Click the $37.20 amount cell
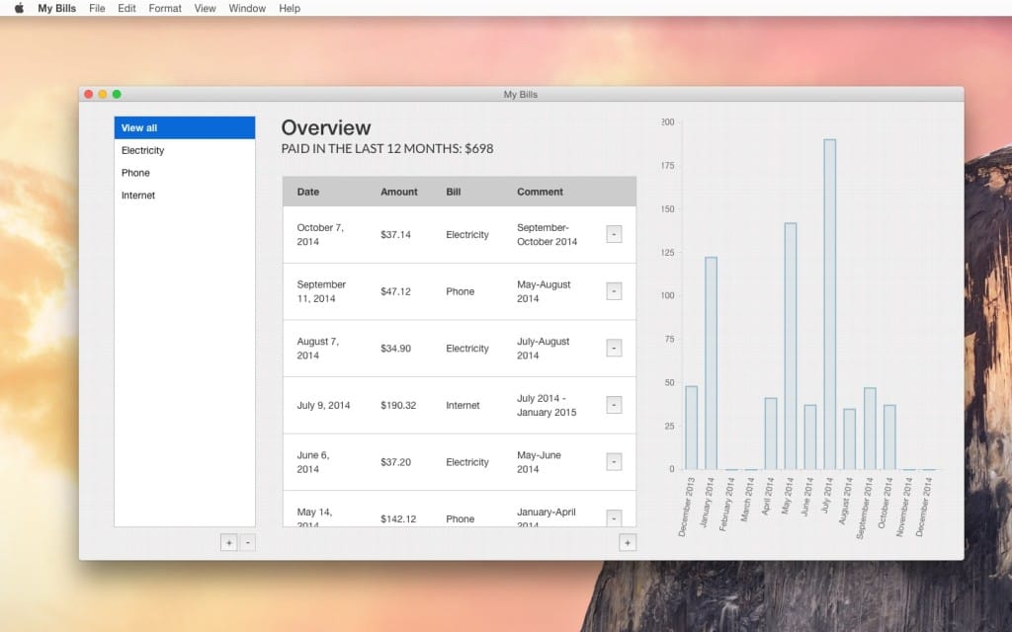The image size is (1012, 632). [x=395, y=462]
